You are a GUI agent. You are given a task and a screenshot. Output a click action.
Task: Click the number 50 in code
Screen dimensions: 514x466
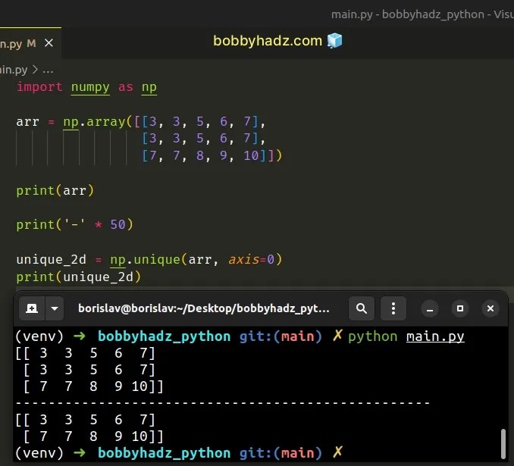click(x=118, y=225)
